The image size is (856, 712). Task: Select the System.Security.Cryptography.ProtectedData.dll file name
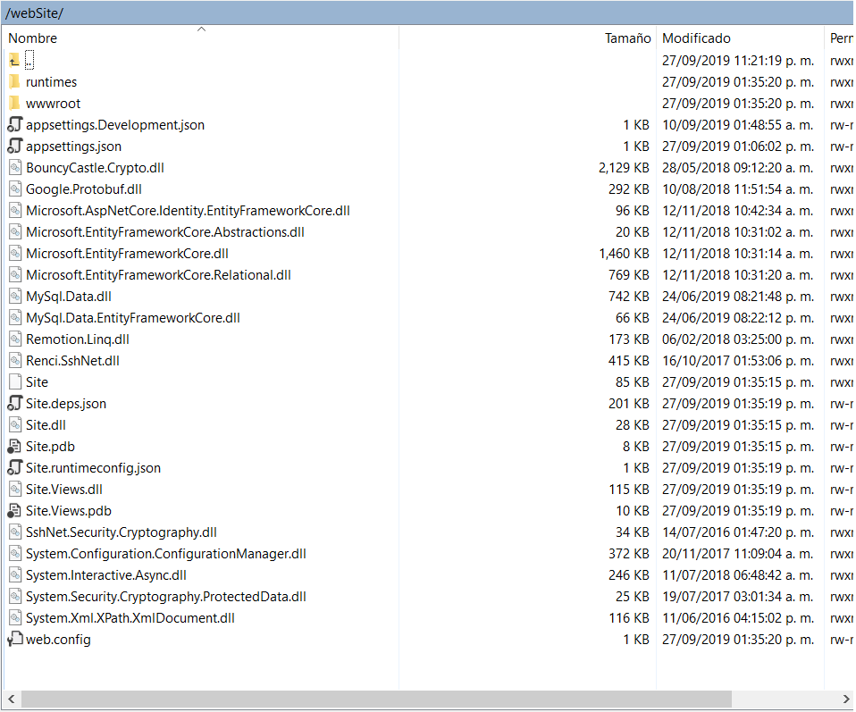point(166,596)
